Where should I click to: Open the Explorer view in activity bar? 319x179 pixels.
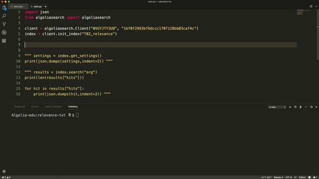coord(4,8)
